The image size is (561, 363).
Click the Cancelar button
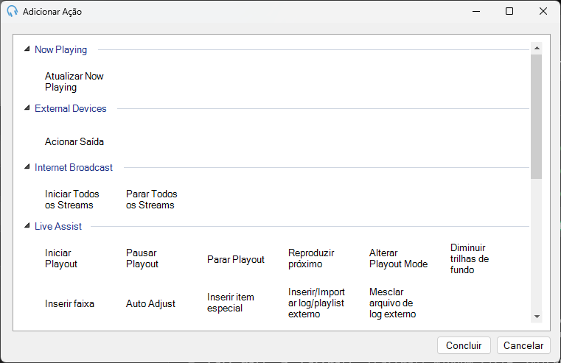click(523, 345)
